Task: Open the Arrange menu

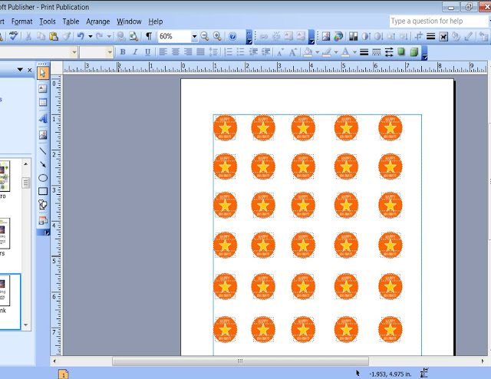Action: click(x=97, y=21)
